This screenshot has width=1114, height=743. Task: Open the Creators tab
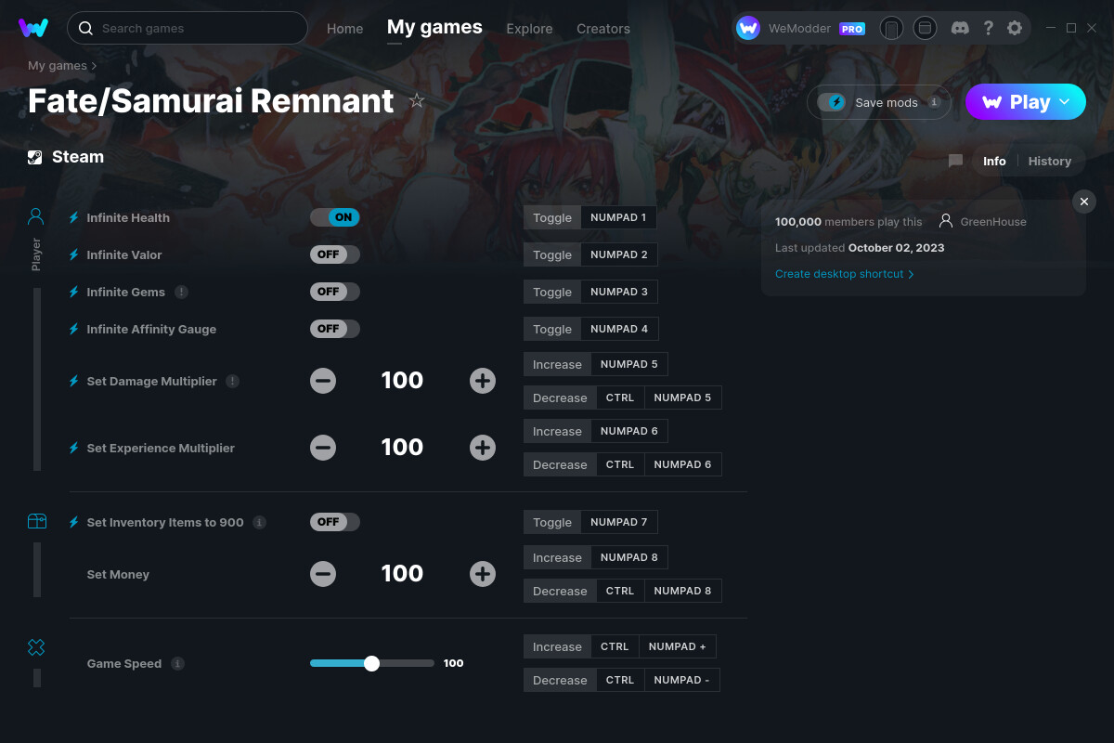click(x=603, y=29)
